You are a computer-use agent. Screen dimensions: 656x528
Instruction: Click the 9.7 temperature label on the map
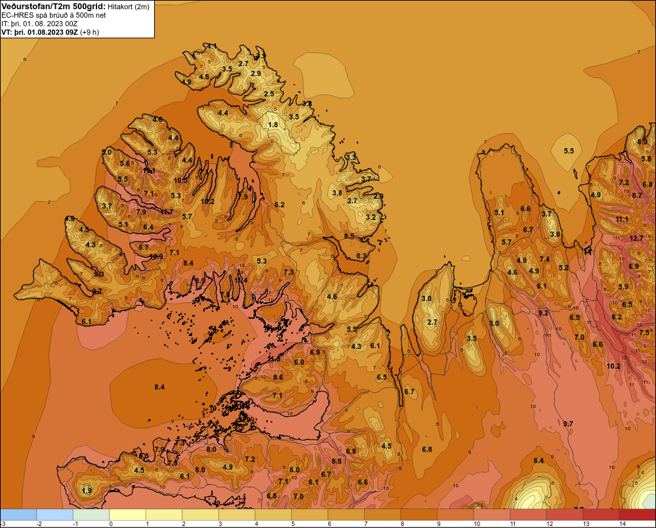(x=567, y=424)
